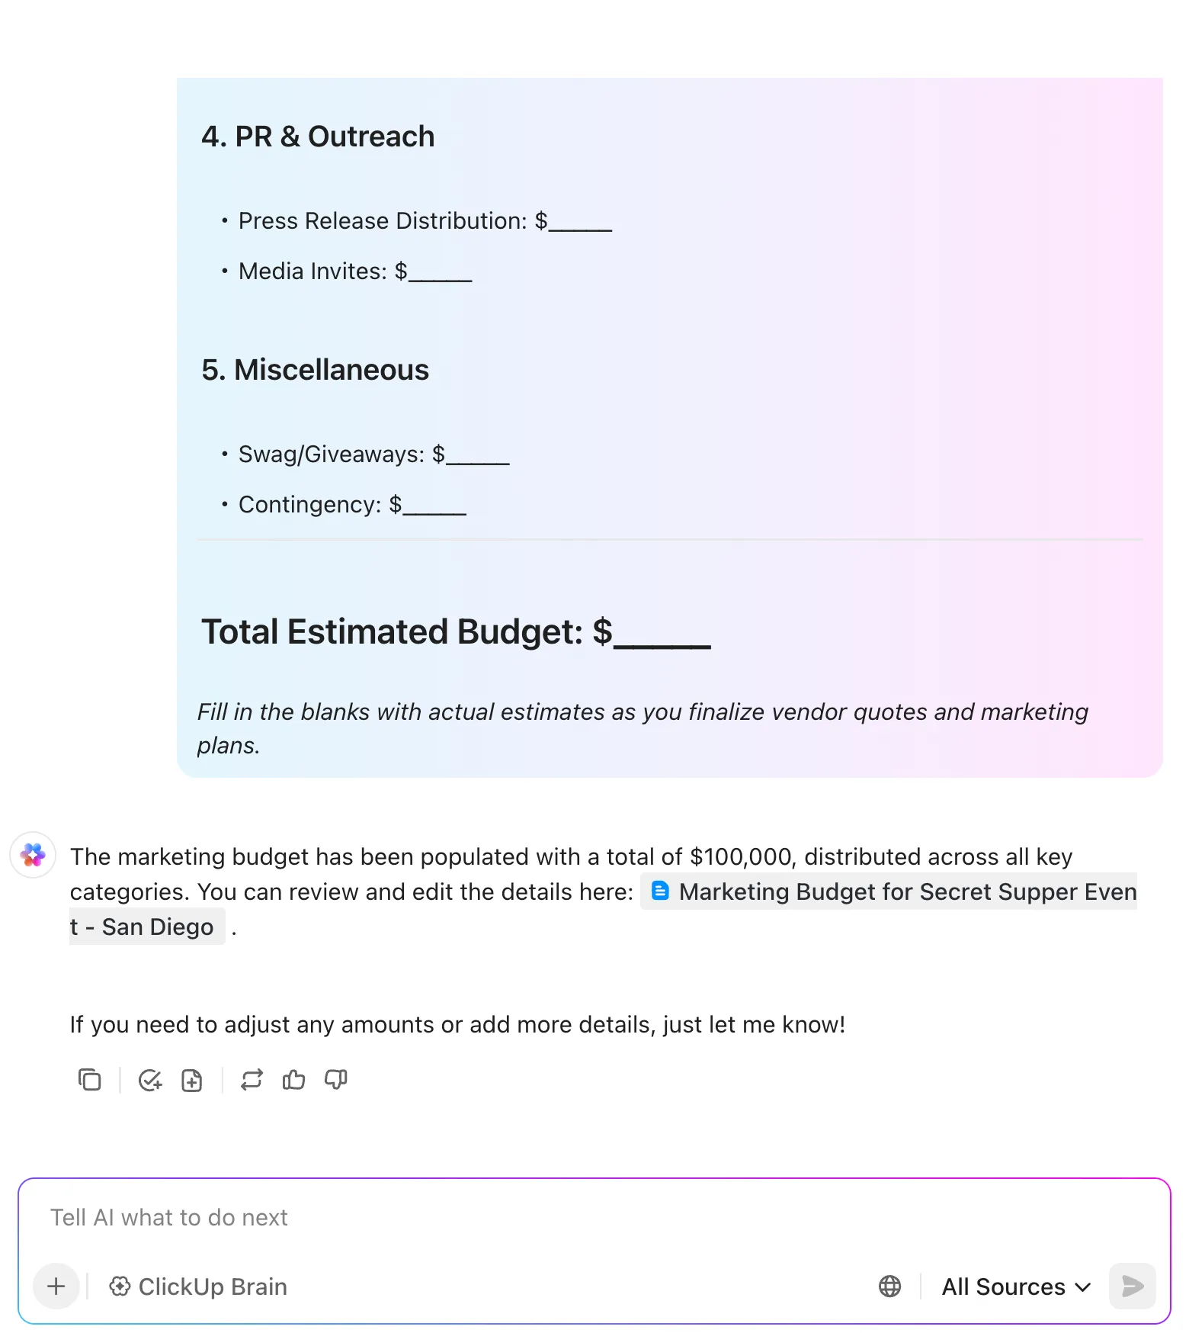Open the ClickUp Brain model selector
This screenshot has width=1189, height=1333.
click(x=198, y=1286)
